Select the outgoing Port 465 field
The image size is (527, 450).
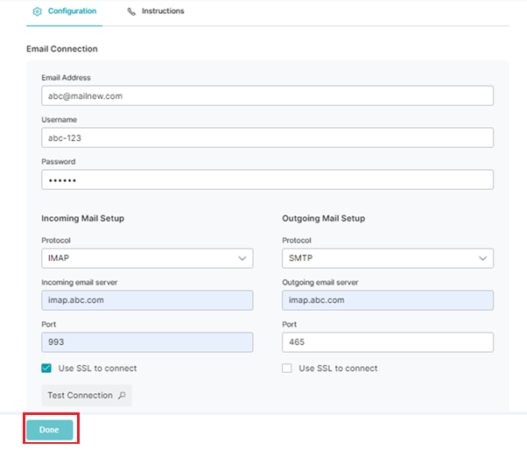(388, 342)
